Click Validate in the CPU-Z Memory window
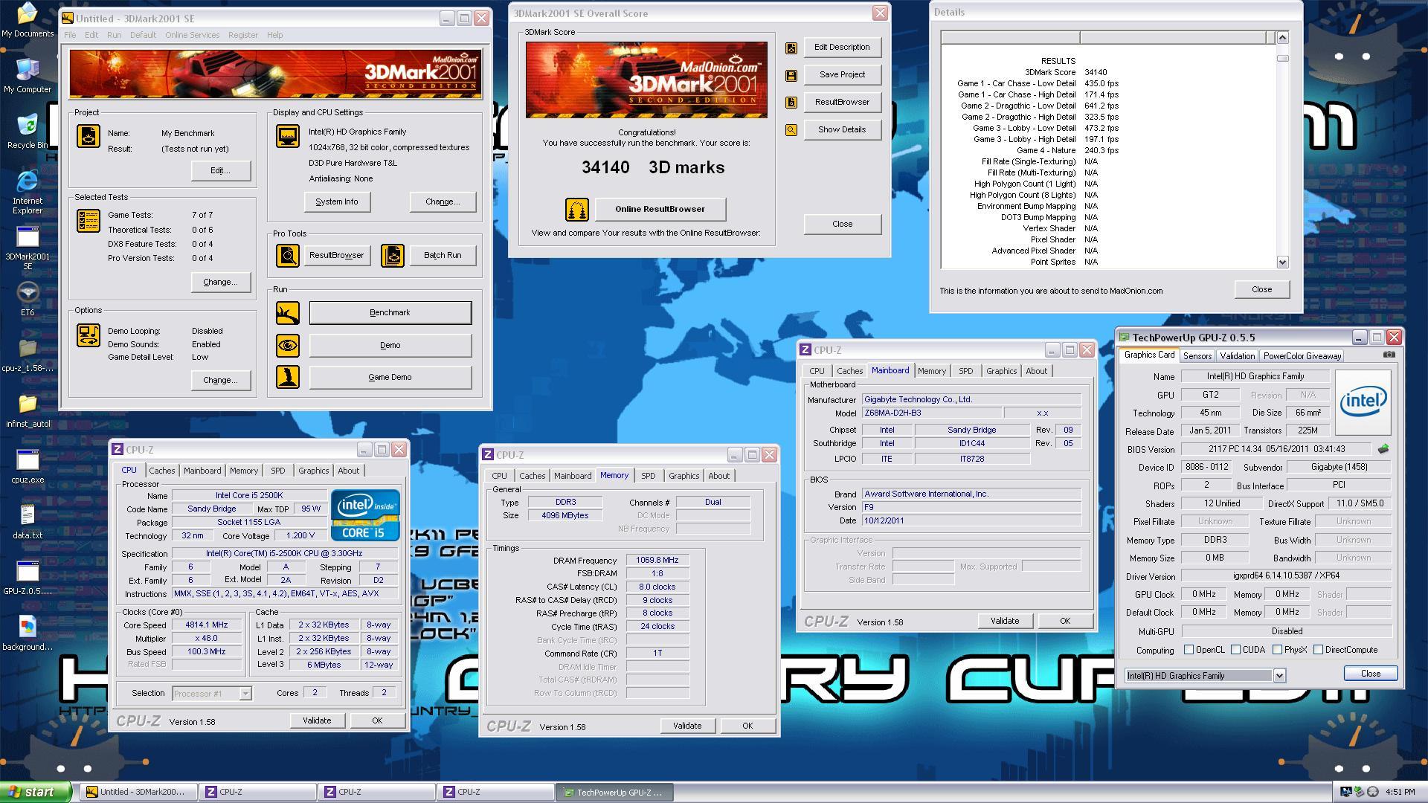 686,726
